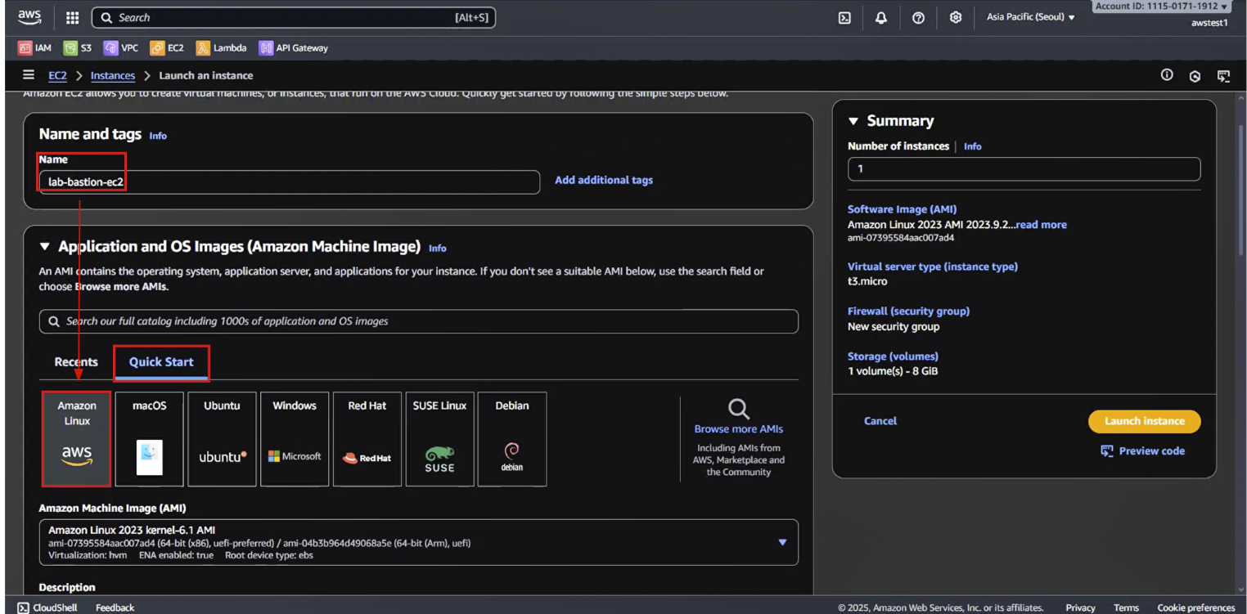
Task: Collapse the Application and OS Images section
Action: (45, 247)
